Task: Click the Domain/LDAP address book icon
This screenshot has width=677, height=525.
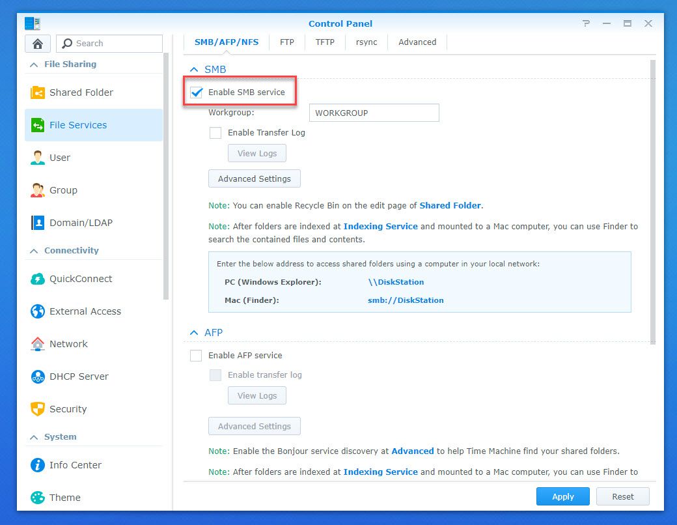Action: tap(38, 223)
